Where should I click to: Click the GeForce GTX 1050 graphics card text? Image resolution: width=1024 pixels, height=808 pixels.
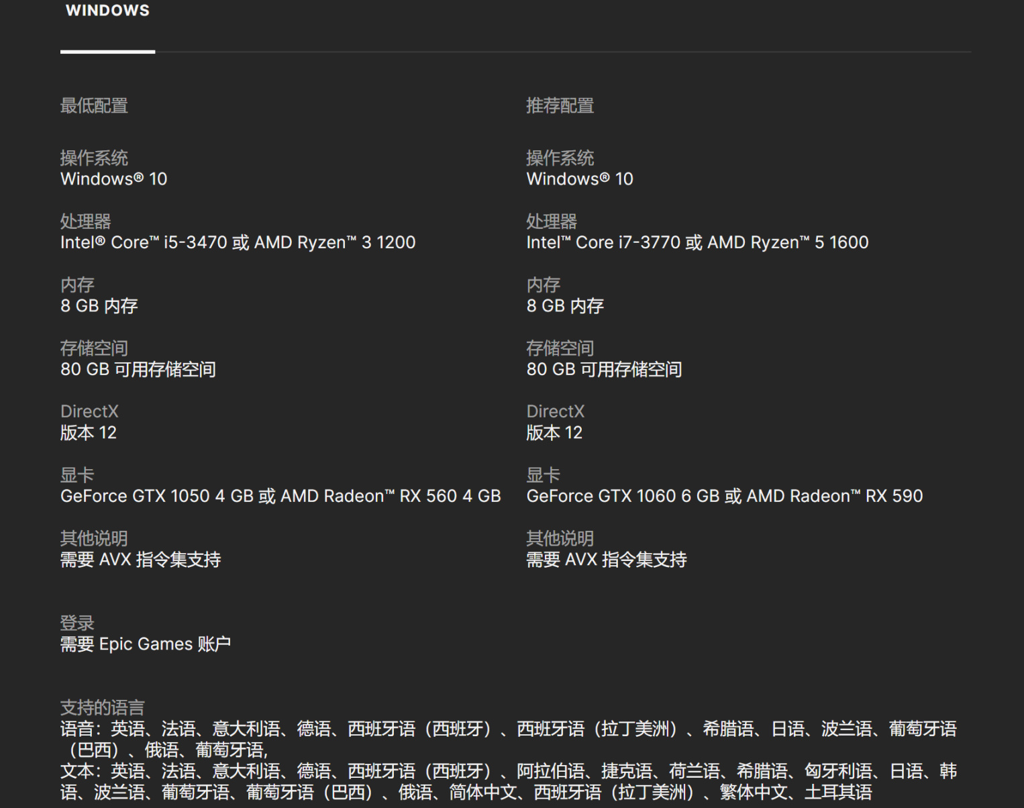click(280, 497)
